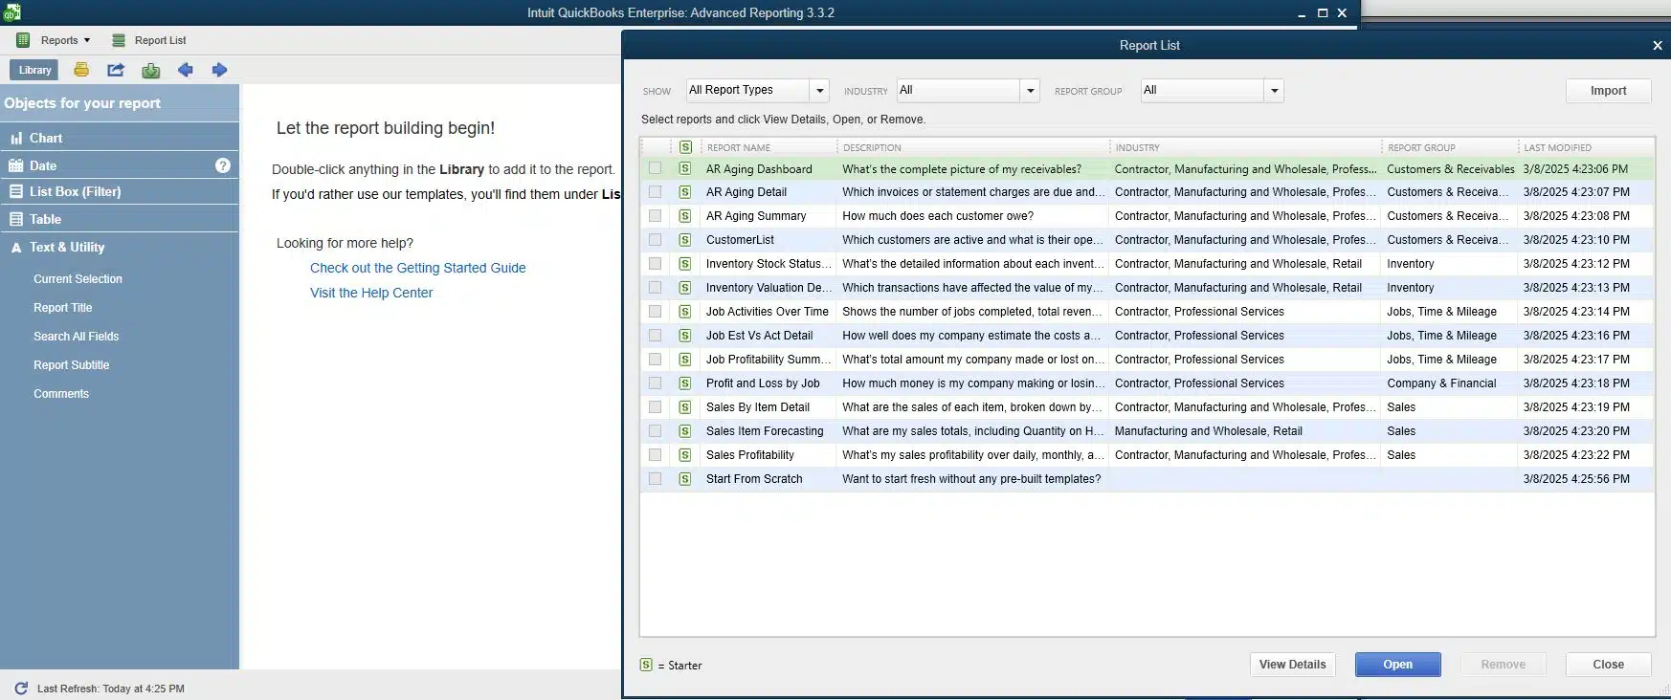Click the Sales By Item Detail report name
Image resolution: width=1671 pixels, height=700 pixels.
coord(758,407)
